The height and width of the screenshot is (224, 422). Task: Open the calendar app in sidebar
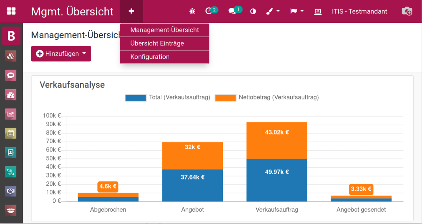[x=11, y=133]
